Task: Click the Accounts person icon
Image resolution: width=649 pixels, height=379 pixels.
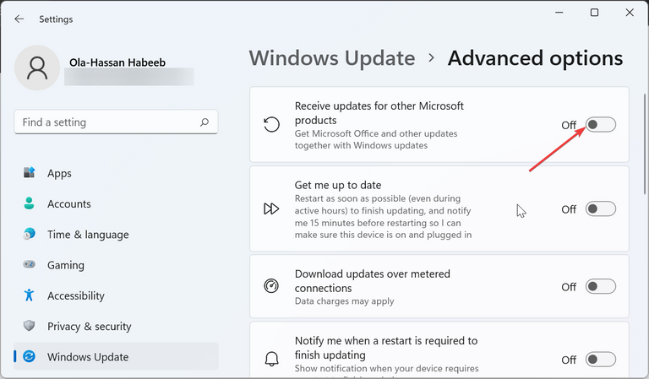Action: (x=29, y=203)
